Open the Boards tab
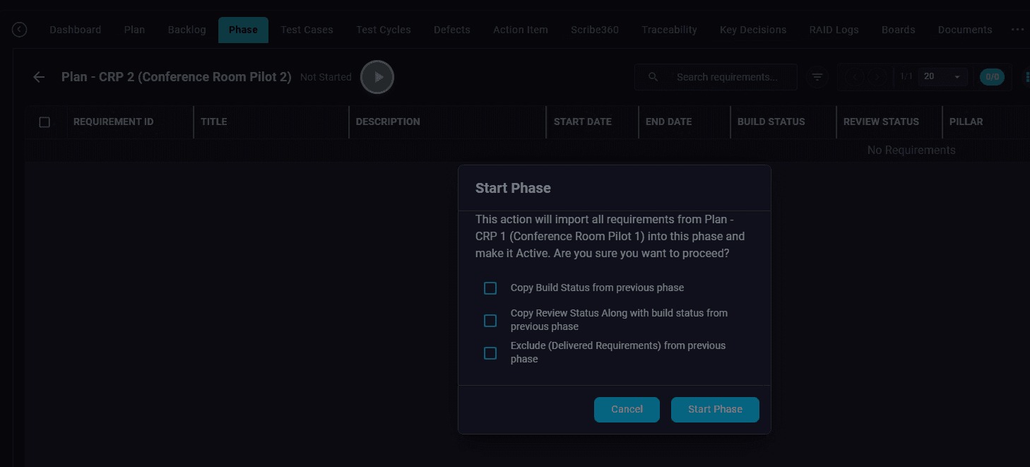Image resolution: width=1030 pixels, height=467 pixels. [x=899, y=30]
